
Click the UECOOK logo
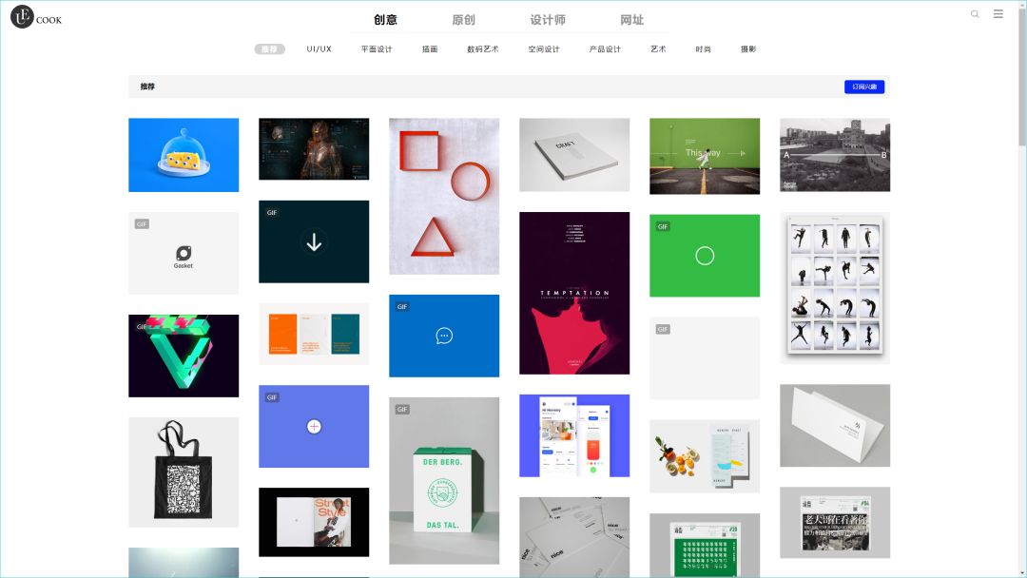click(36, 17)
